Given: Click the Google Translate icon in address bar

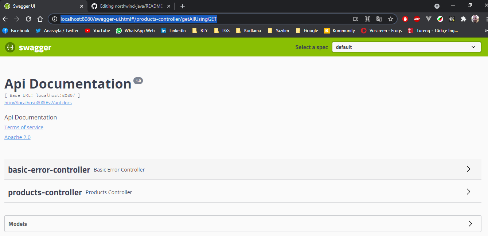Looking at the screenshot, I should (379, 19).
